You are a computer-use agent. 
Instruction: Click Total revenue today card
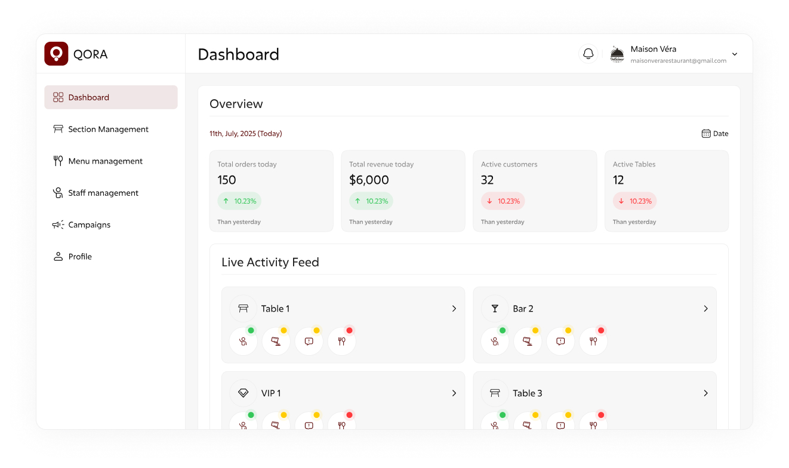coord(403,191)
